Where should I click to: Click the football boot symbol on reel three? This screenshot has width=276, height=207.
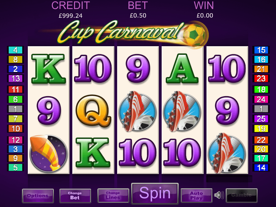(x=138, y=111)
